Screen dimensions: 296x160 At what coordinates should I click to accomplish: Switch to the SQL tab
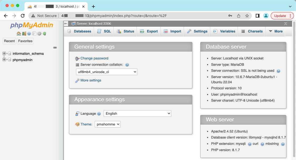coord(104,31)
